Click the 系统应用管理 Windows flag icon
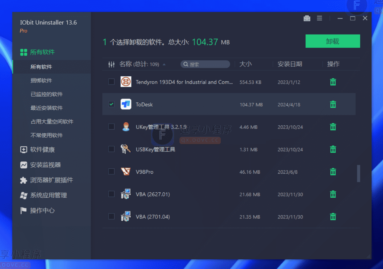383x269 pixels. pos(23,195)
